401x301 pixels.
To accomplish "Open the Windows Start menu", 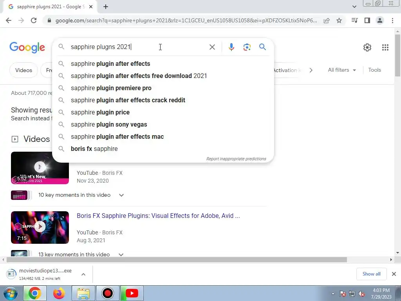I will coord(10,293).
